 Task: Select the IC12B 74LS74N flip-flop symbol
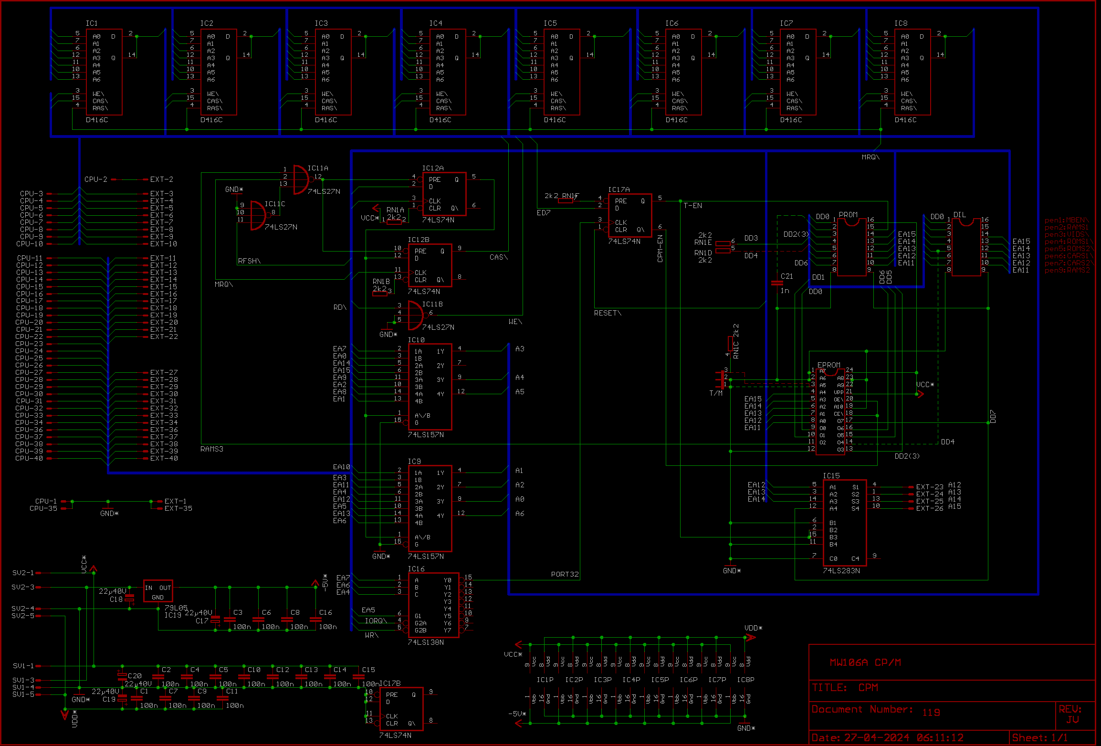(x=430, y=265)
